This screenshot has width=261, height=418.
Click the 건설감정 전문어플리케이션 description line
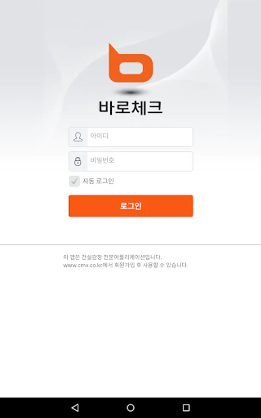[x=112, y=257]
